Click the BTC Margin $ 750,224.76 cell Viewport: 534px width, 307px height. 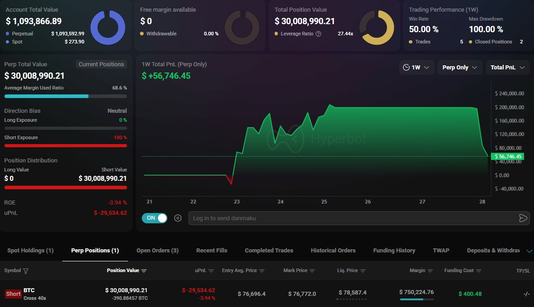(x=416, y=292)
